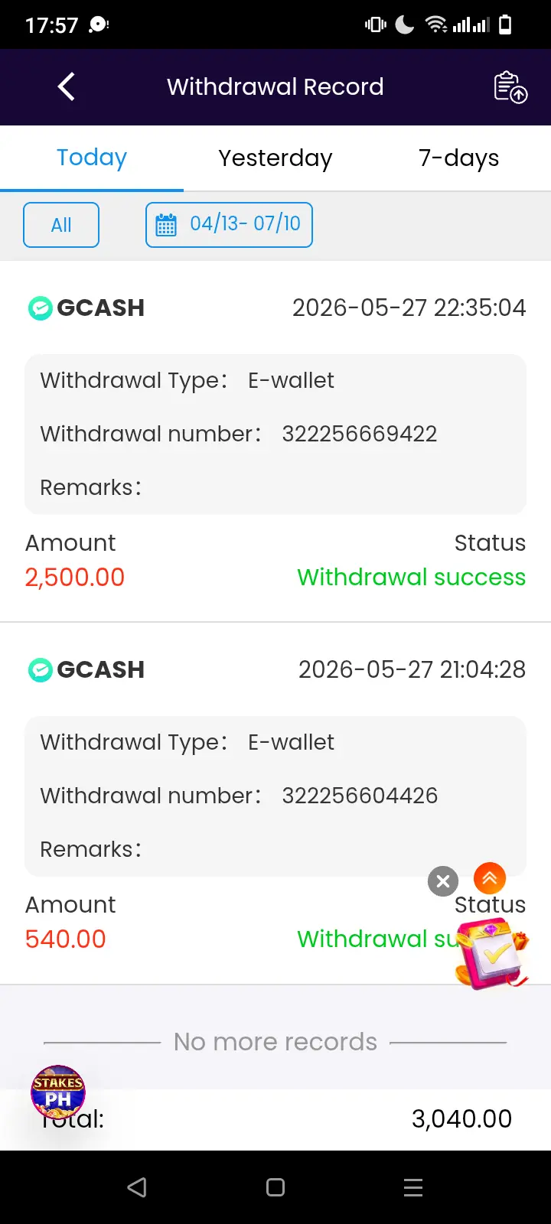Screen dimensions: 551x1224
Task: Tap Android back navigation button
Action: 137,1187
